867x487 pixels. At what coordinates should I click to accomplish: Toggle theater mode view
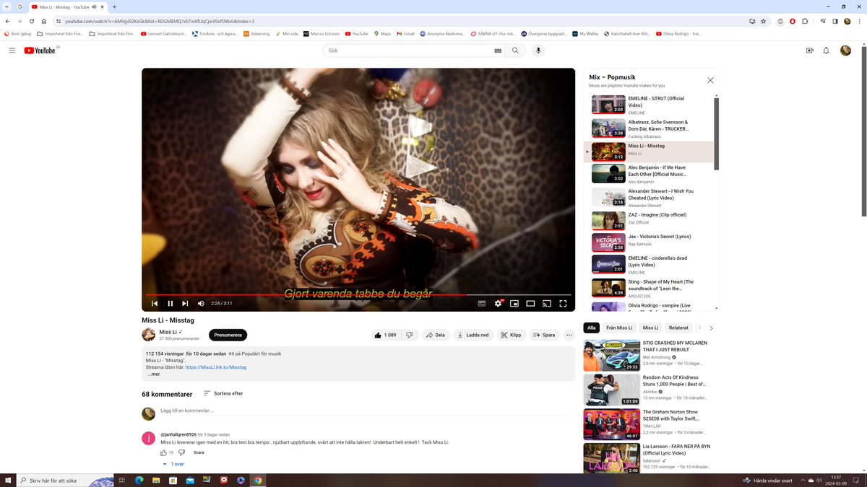point(530,304)
